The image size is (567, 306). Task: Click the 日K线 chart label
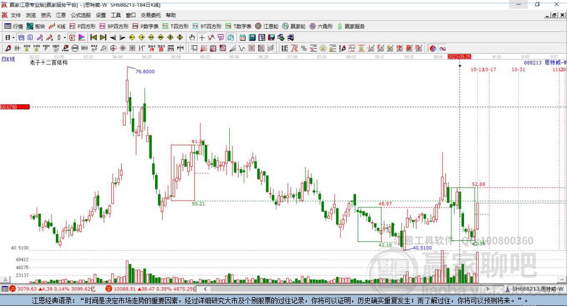click(8, 59)
